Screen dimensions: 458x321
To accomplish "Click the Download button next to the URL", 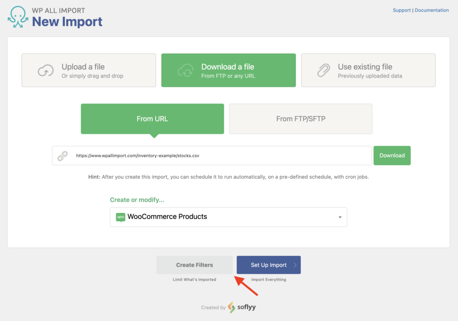I will [x=392, y=155].
